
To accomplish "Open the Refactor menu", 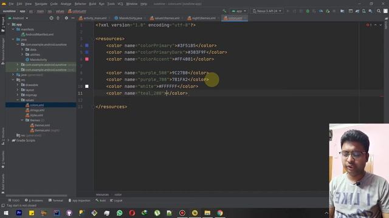I will [x=80, y=4].
